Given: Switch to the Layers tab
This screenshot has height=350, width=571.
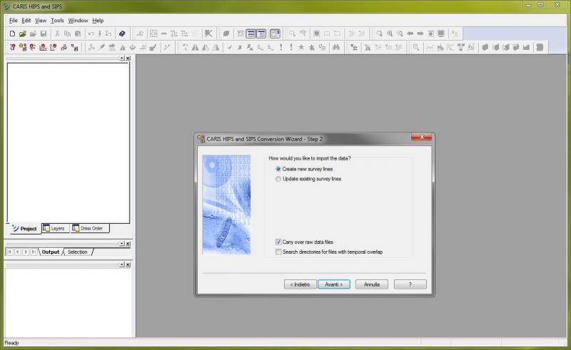Looking at the screenshot, I should 54,229.
